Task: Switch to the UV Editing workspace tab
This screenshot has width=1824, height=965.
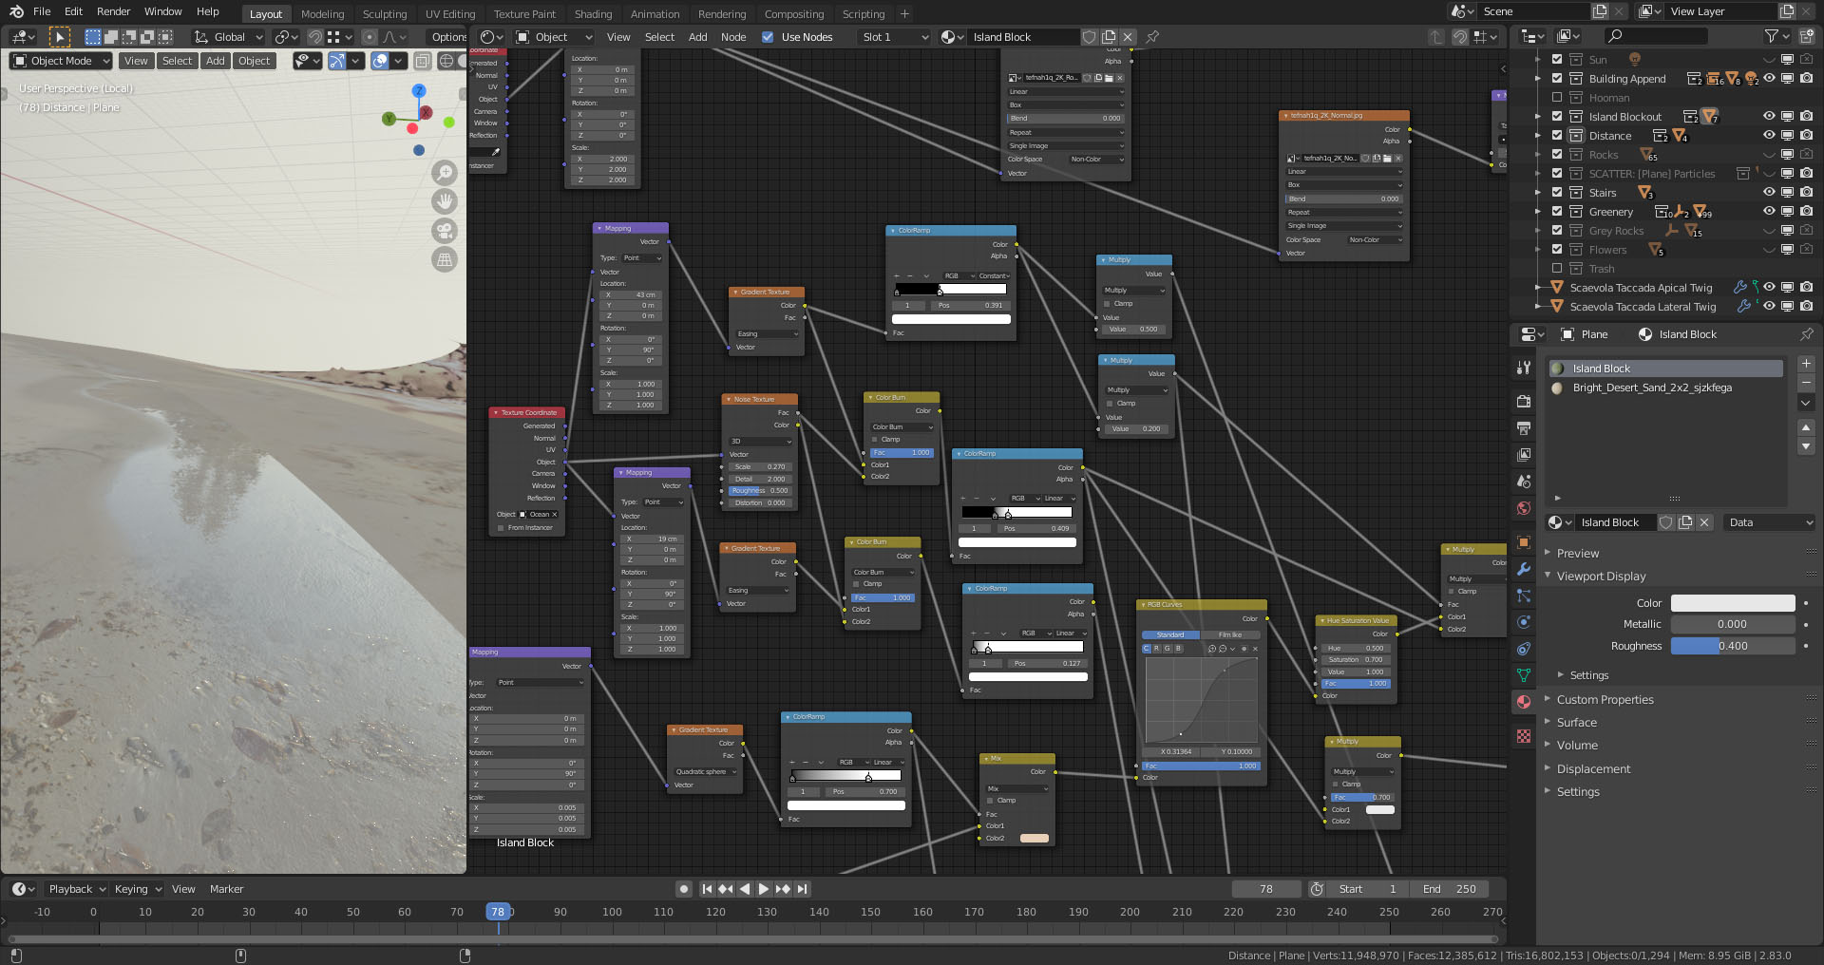Action: (450, 14)
